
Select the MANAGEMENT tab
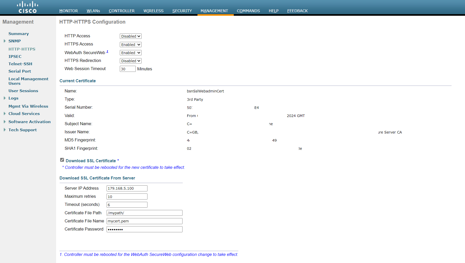click(214, 11)
